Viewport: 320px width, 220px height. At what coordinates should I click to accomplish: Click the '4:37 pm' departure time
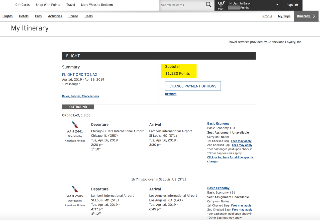97,209
